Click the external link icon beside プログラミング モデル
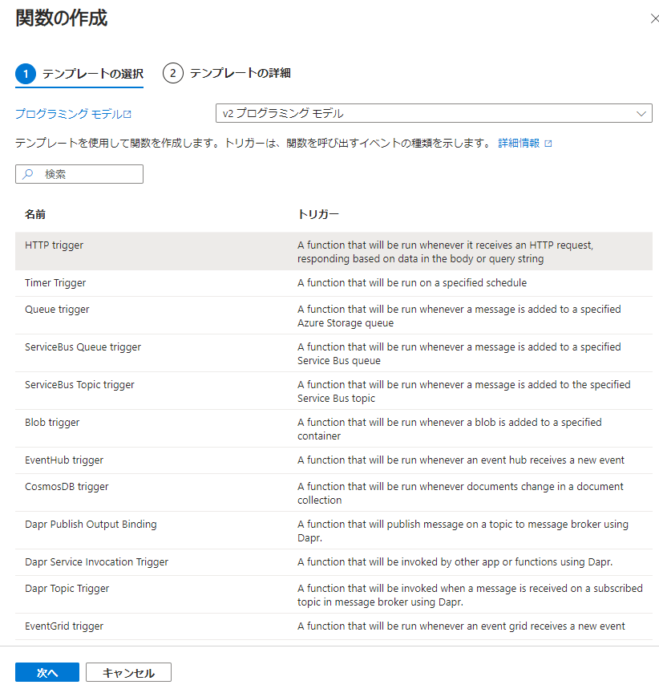 127,114
